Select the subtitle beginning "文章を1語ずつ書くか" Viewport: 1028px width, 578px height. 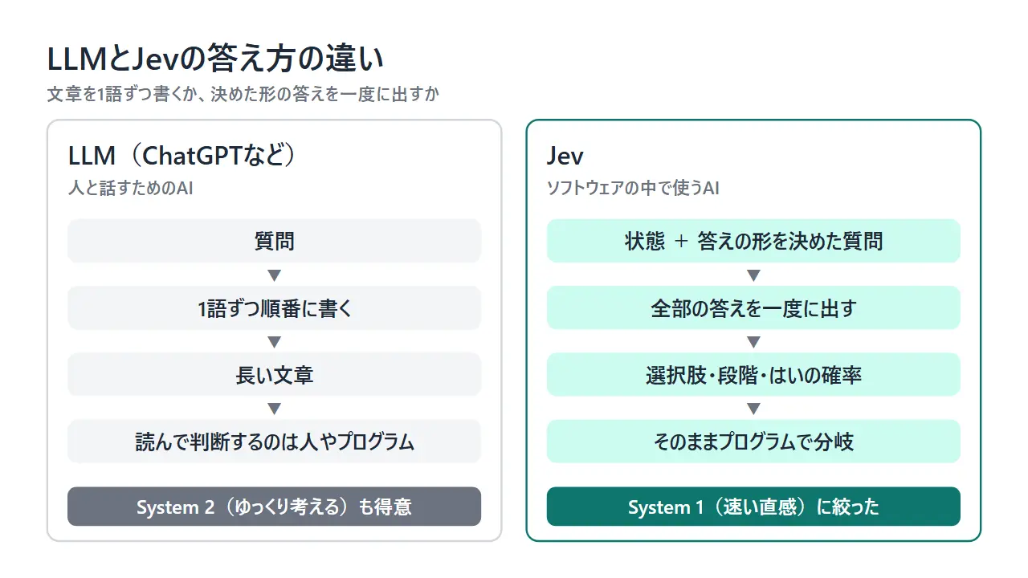(243, 95)
